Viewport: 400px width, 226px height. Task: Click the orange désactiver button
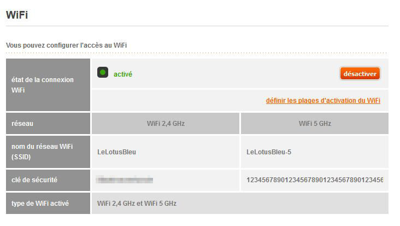point(360,73)
